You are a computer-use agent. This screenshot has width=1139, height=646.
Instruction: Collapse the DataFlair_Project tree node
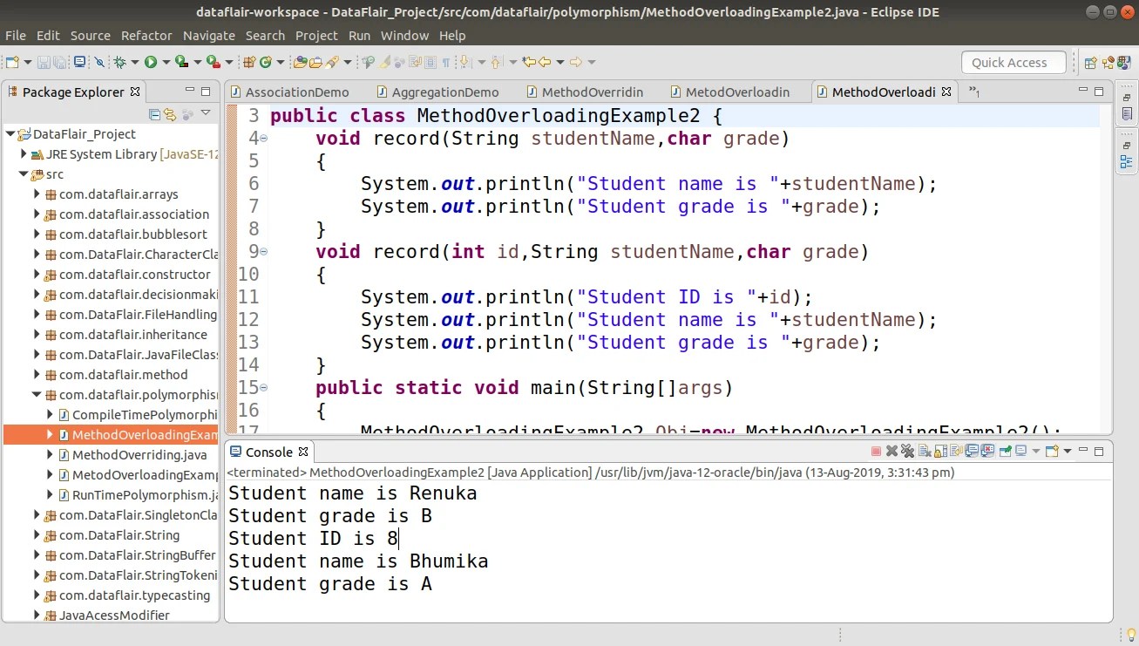[10, 134]
